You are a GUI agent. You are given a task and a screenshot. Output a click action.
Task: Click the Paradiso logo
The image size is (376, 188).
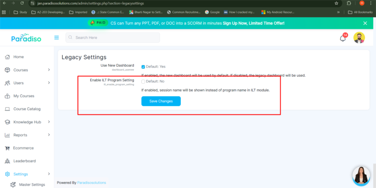(25, 38)
